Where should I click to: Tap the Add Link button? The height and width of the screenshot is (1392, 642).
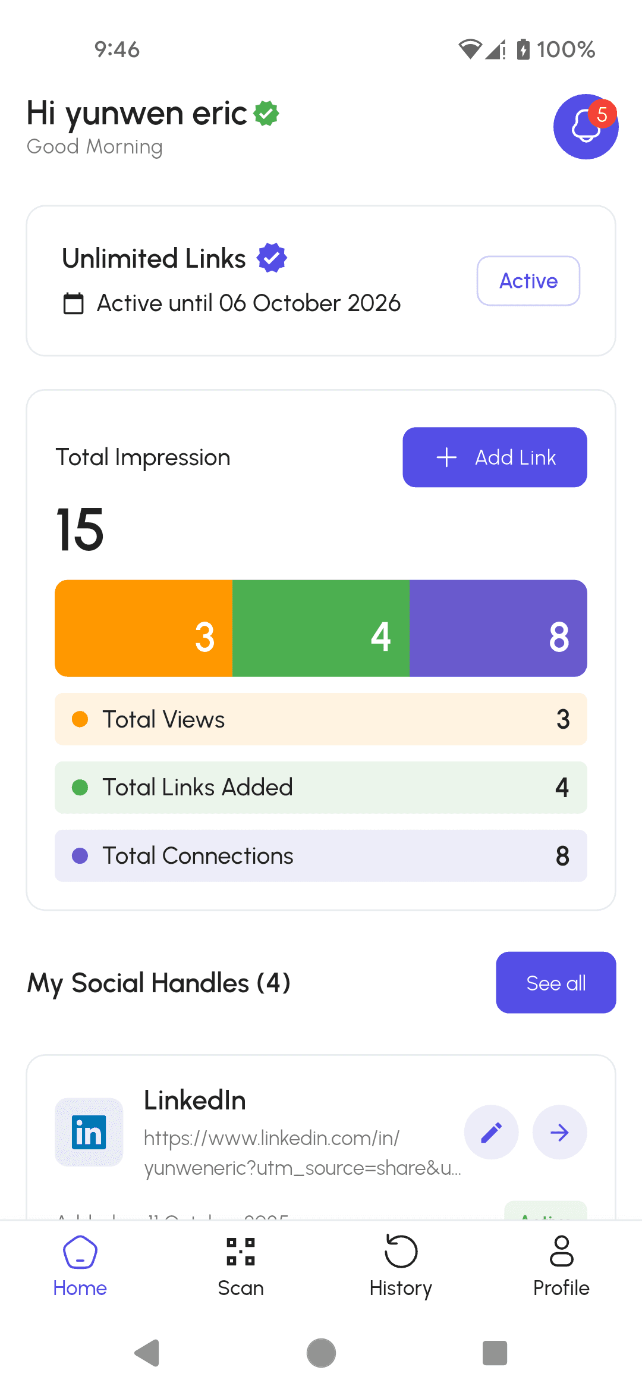(x=495, y=457)
